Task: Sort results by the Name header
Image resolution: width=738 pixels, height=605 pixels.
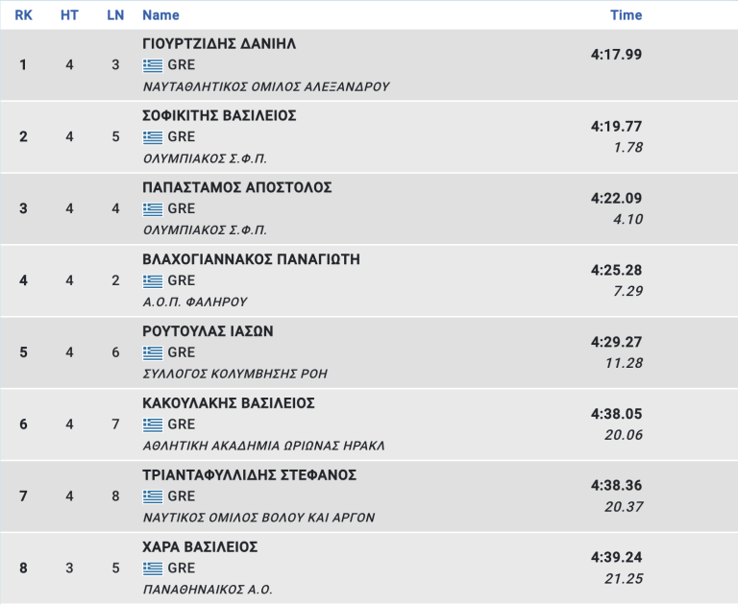Action: [160, 15]
